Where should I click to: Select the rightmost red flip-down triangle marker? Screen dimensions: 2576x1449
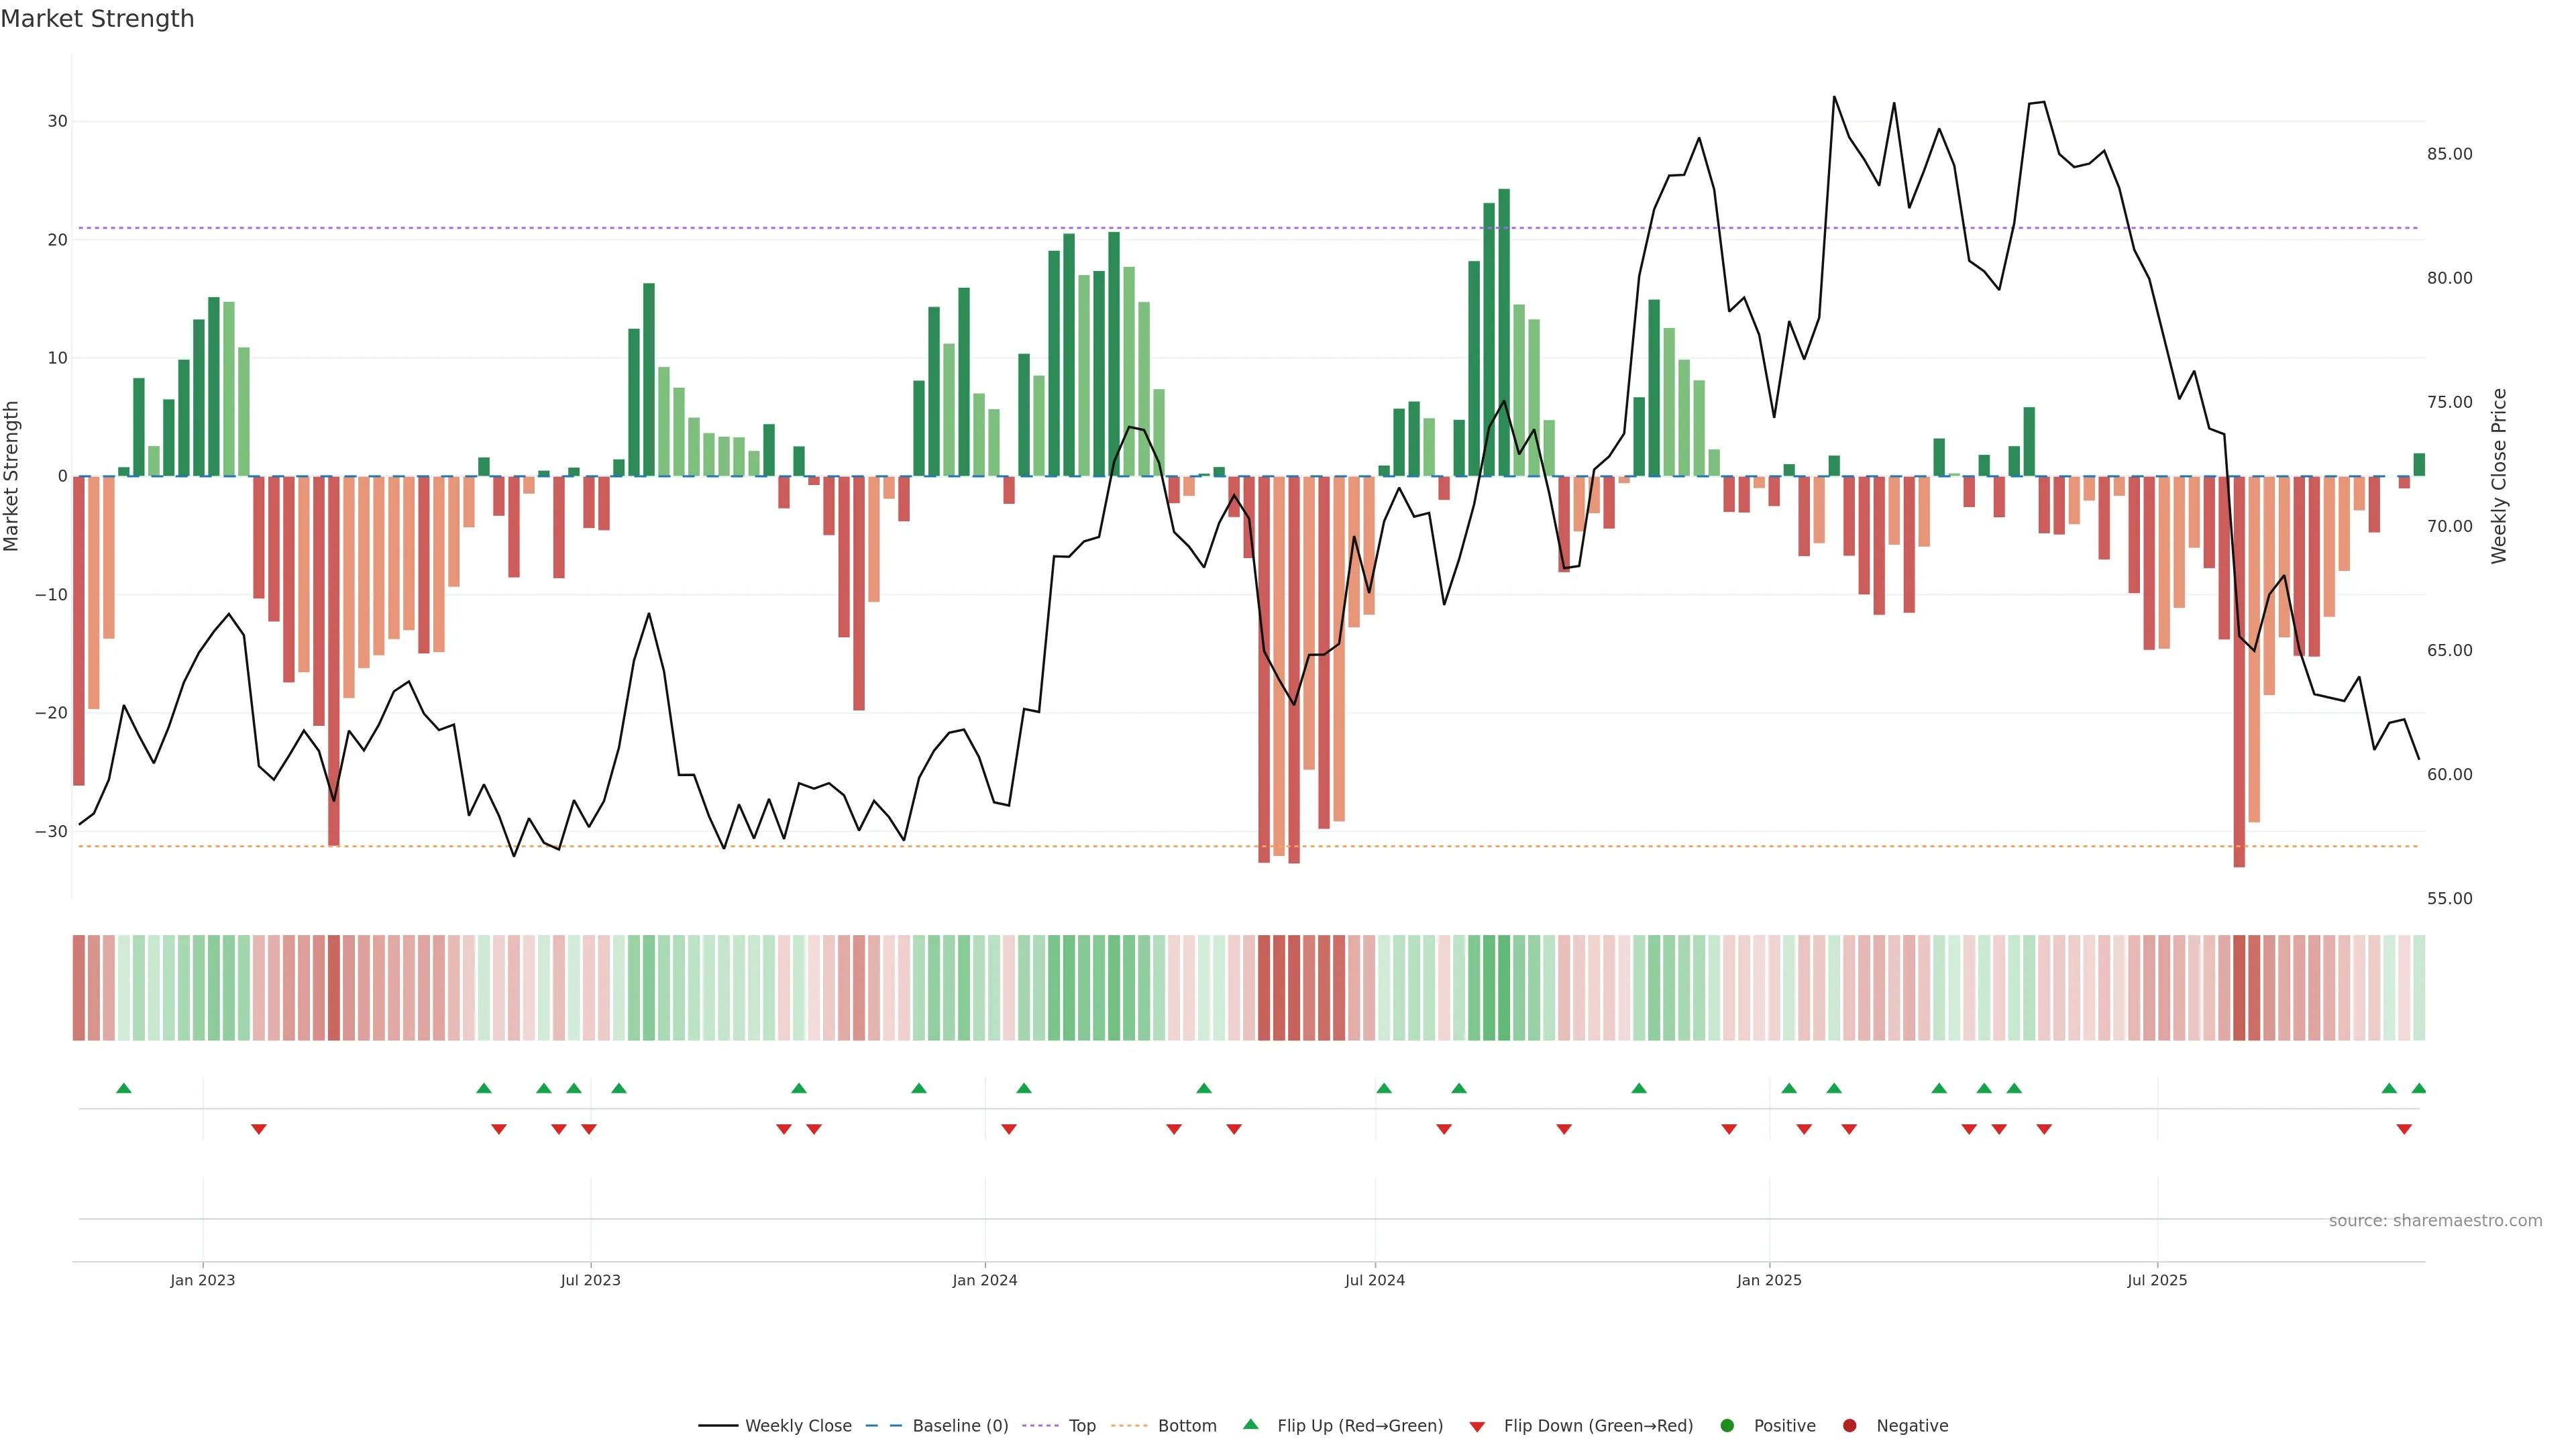point(2404,1129)
